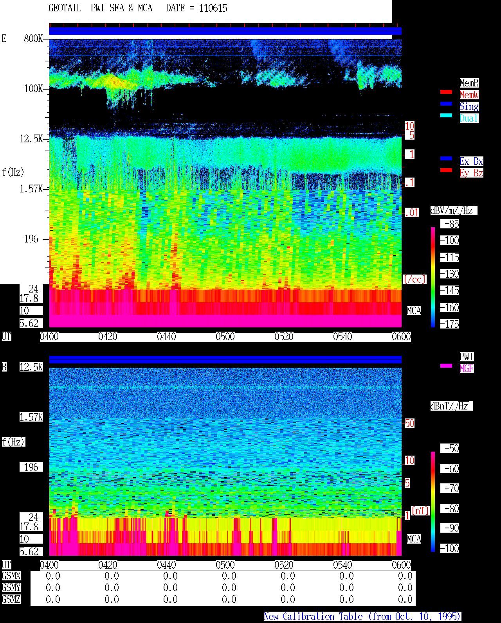Click the dBV/m/√Hz electric color bar
The width and height of the screenshot is (501, 623).
click(x=433, y=277)
